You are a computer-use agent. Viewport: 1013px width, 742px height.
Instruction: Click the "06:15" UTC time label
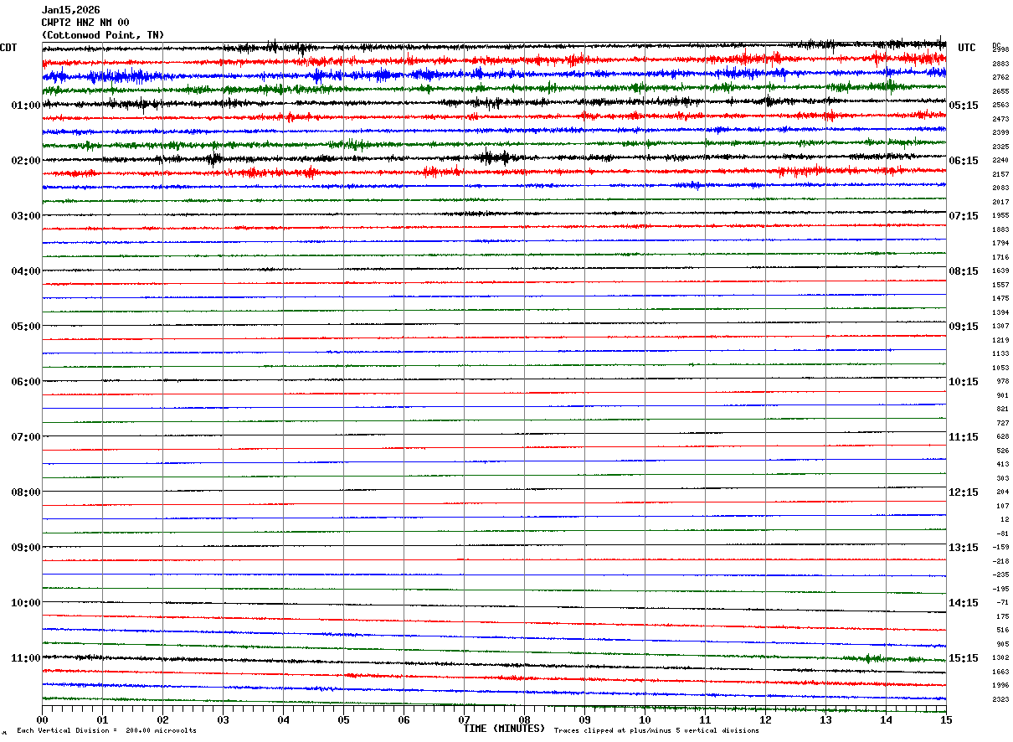click(964, 161)
